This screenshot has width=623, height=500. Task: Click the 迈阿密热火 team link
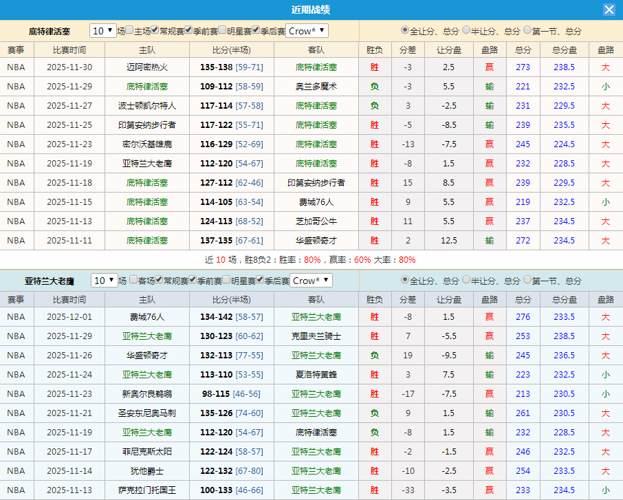[x=146, y=67]
